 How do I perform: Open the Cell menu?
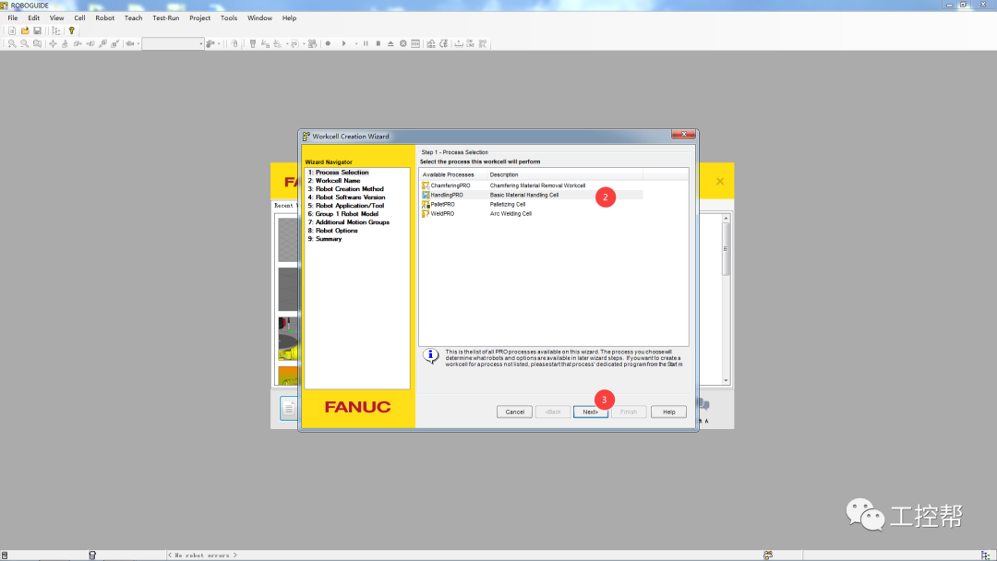(x=79, y=18)
